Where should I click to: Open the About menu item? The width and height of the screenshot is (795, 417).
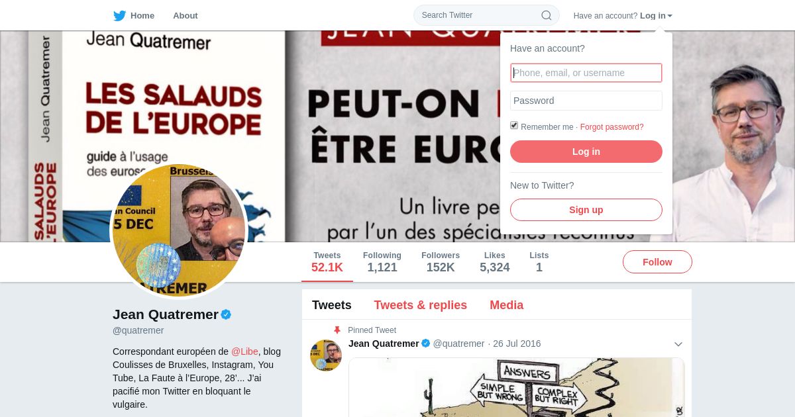[x=185, y=15]
